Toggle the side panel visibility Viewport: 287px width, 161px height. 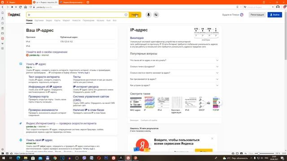pos(3,153)
